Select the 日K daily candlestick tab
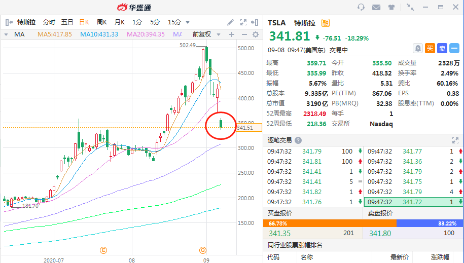Image resolution: width=464 pixels, height=263 pixels. 84,22
